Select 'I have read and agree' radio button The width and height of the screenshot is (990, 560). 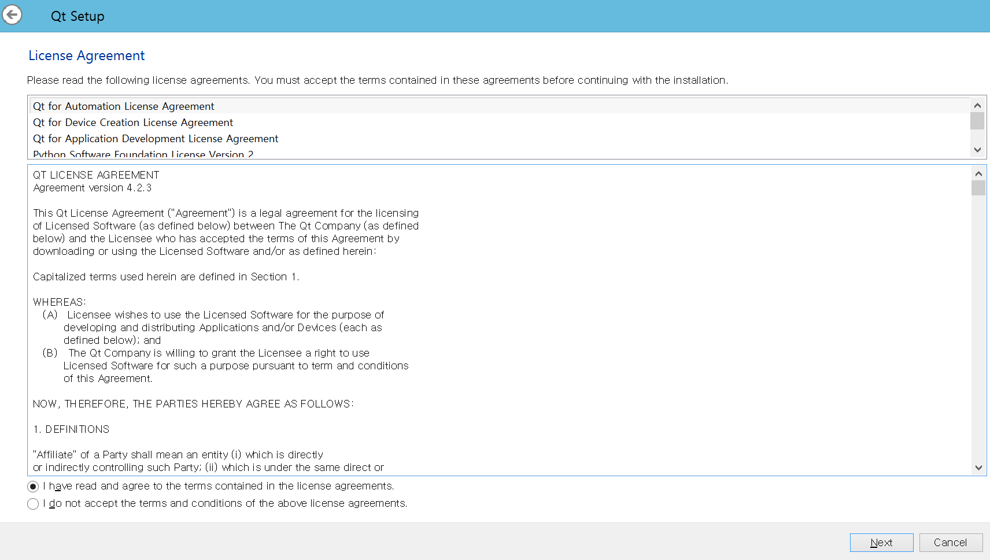tap(33, 487)
